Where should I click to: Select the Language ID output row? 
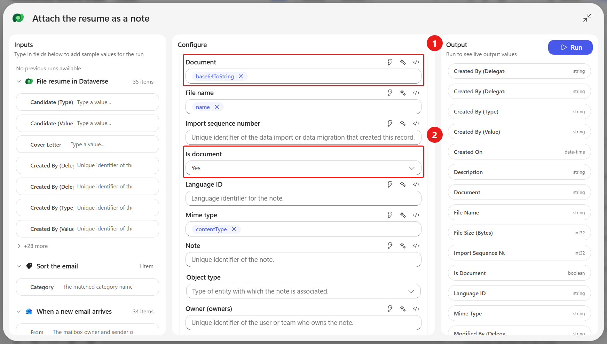pos(519,293)
